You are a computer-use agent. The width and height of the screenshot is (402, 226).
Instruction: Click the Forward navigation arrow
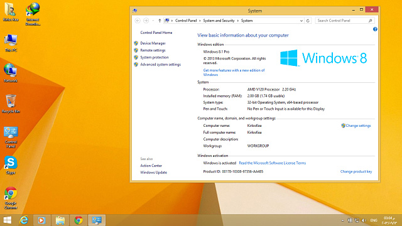tap(146, 21)
